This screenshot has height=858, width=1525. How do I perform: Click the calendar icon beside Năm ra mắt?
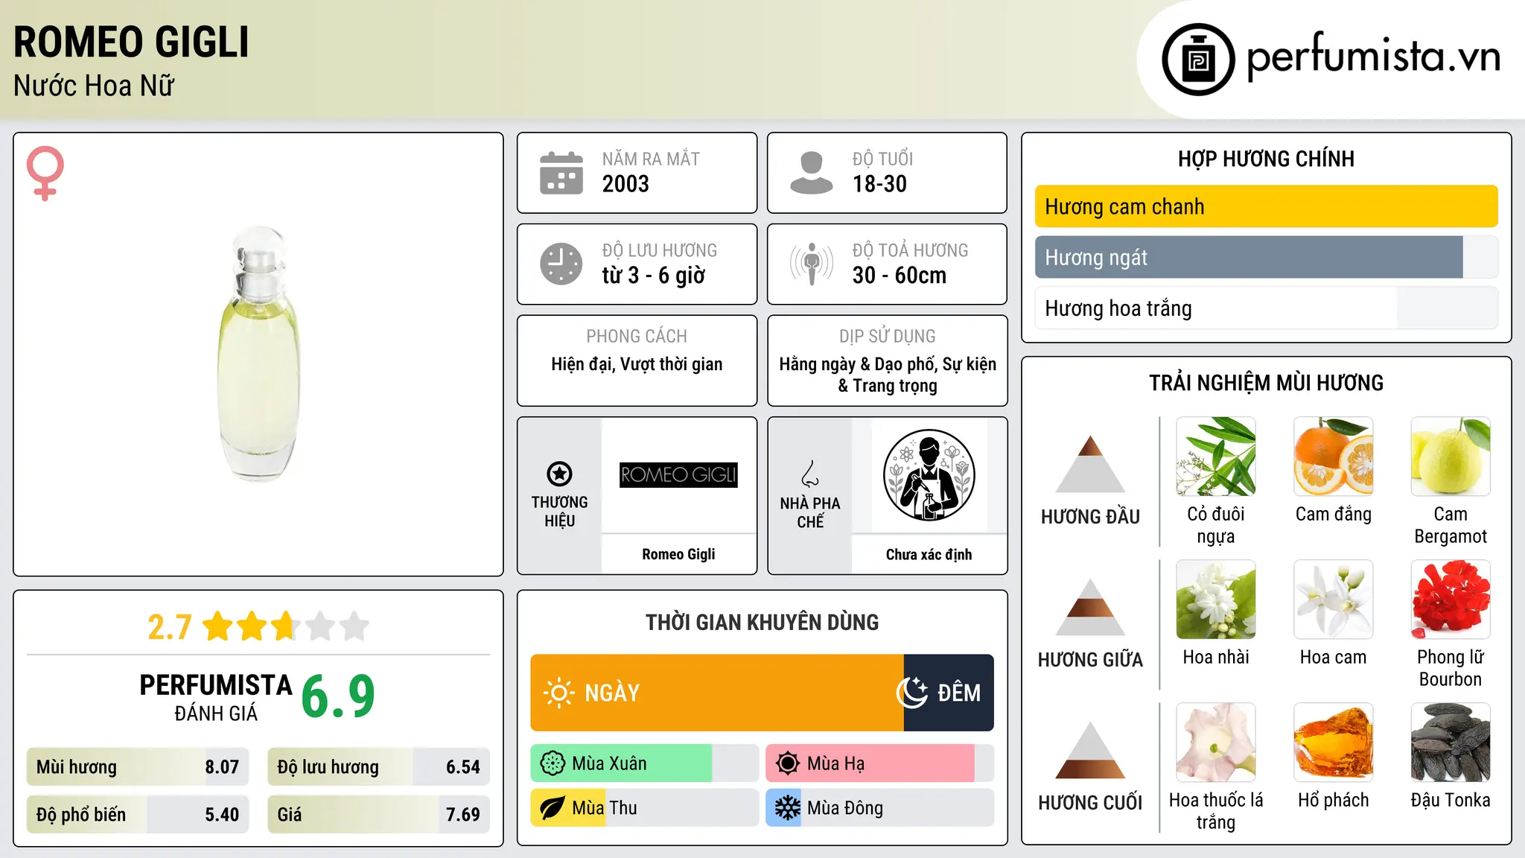[561, 173]
